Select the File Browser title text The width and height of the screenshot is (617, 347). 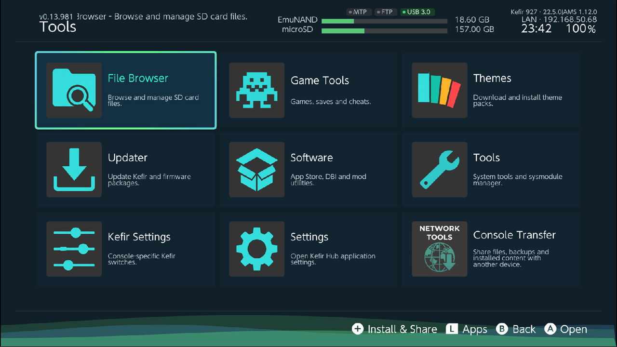click(x=138, y=78)
